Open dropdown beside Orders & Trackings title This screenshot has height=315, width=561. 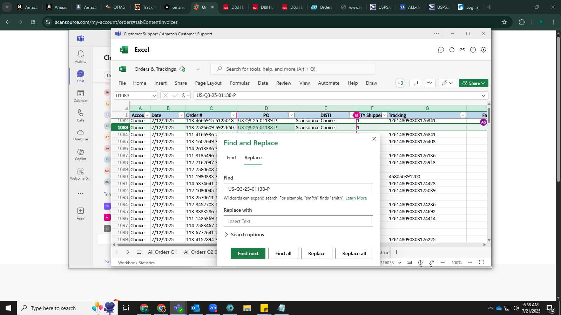coord(198,69)
